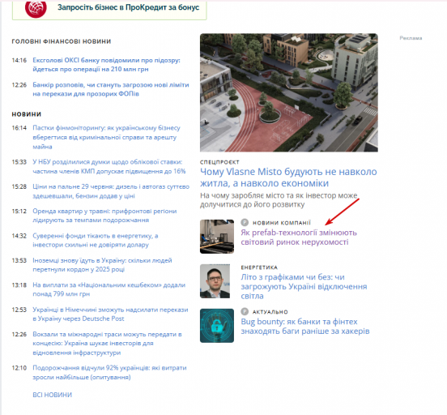Click the 'ЕНЕРГЕТИКА' category label

(259, 267)
